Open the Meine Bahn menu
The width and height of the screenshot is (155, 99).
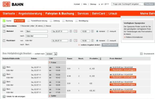click(148, 14)
